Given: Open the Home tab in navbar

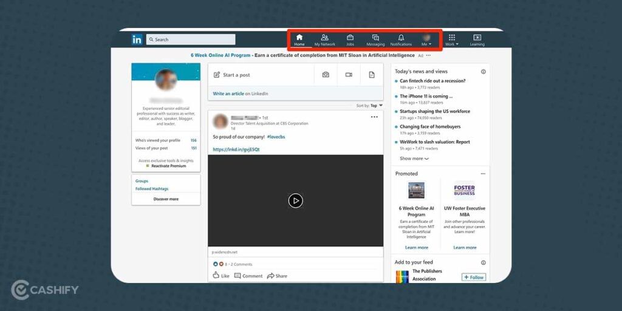Looking at the screenshot, I should click(299, 40).
